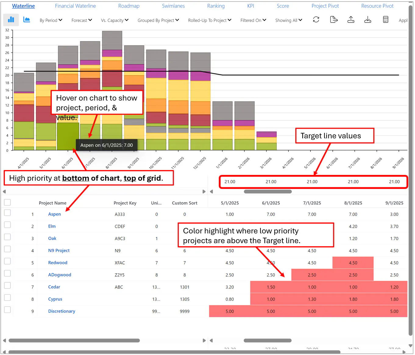The height and width of the screenshot is (355, 415).
Task: Open the Swimlanes tab
Action: click(x=173, y=6)
